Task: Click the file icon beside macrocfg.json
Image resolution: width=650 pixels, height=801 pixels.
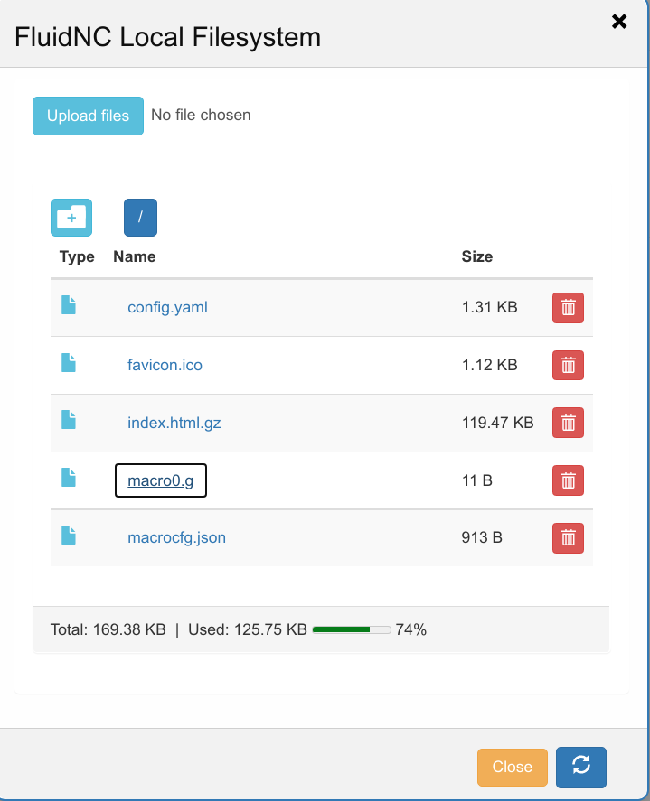Action: click(69, 536)
